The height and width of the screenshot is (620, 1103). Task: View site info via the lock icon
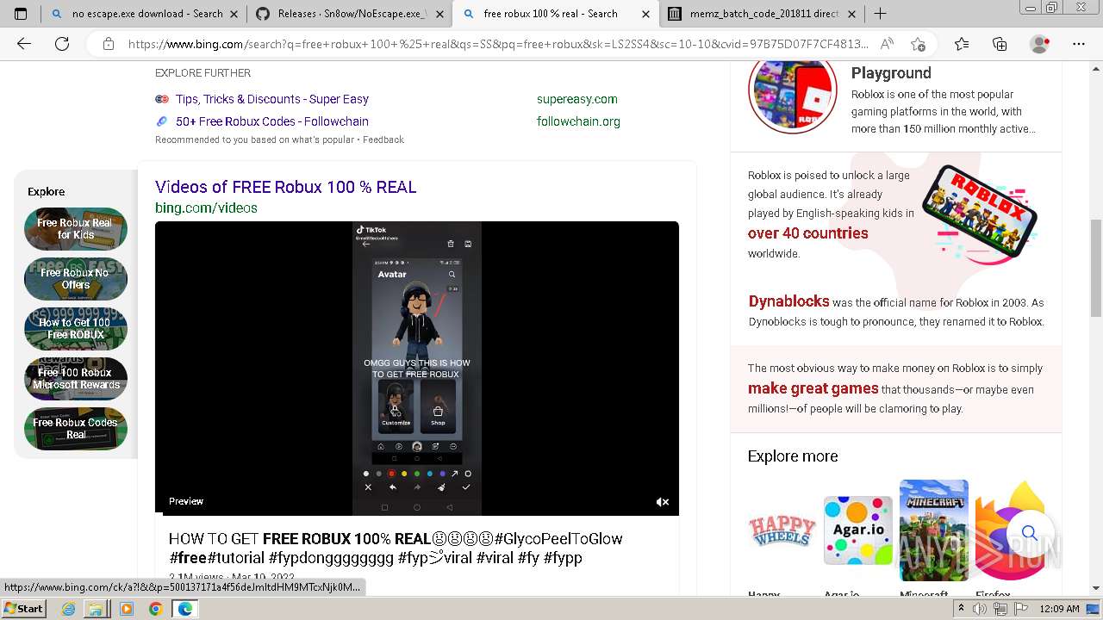coord(109,44)
